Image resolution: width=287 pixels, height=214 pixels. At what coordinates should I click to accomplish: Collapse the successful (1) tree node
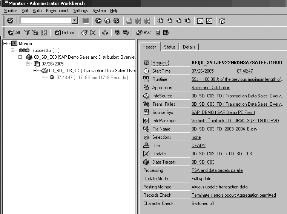click(12, 50)
